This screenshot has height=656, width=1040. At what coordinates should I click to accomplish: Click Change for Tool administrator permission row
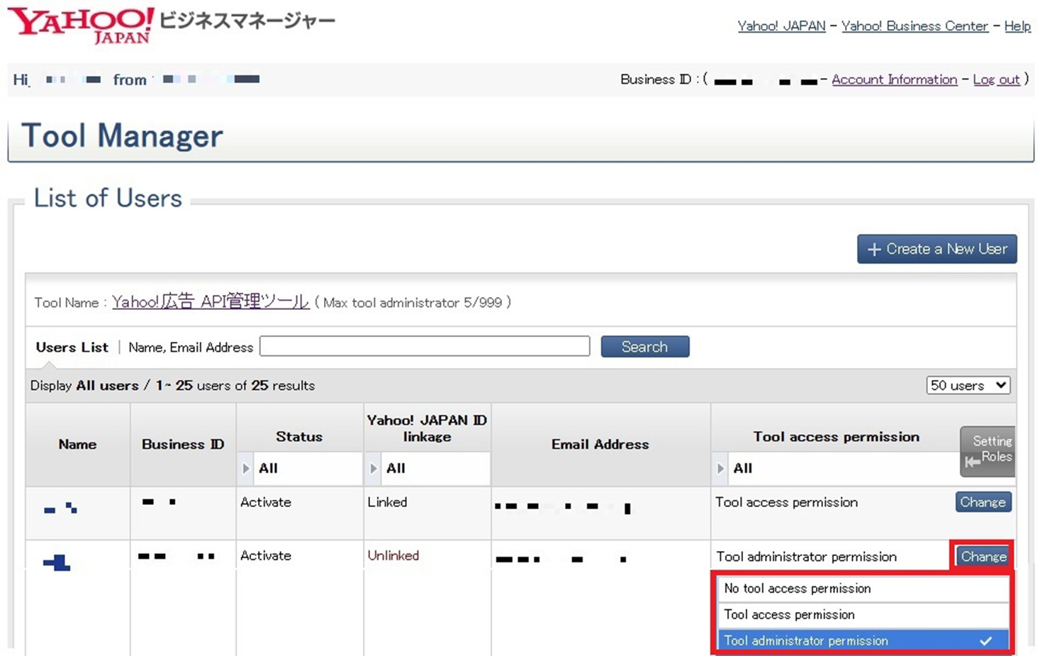tap(983, 557)
